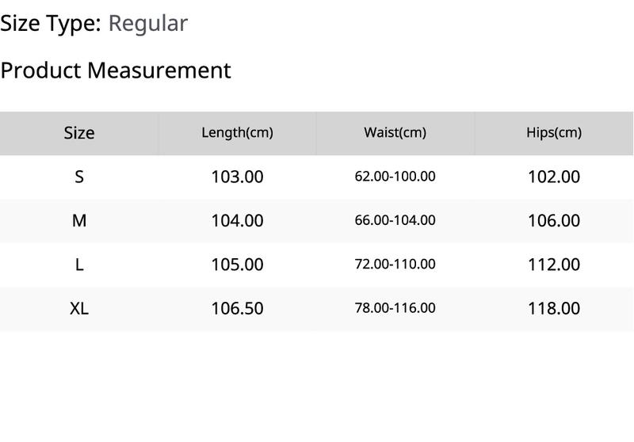The height and width of the screenshot is (442, 634).
Task: Click waist range 78.00-116.00
Action: [395, 308]
